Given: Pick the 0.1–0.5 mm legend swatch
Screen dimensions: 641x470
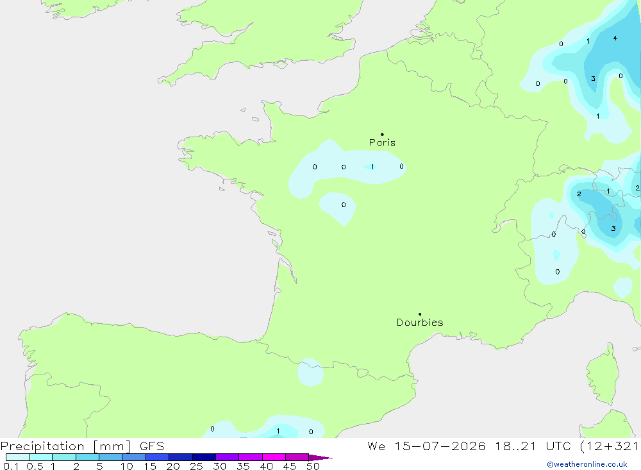Looking at the screenshot, I should pos(17,457).
